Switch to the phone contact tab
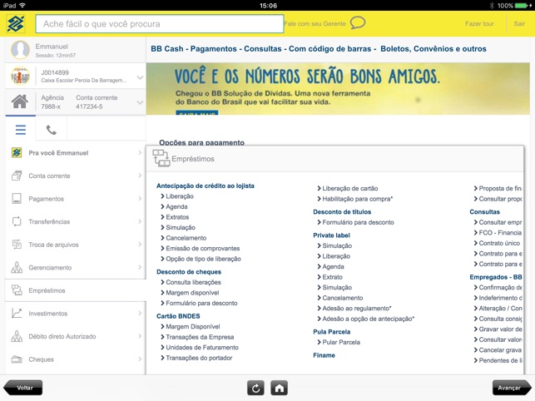Screen dimensions: 535x401 pyautogui.click(x=52, y=130)
